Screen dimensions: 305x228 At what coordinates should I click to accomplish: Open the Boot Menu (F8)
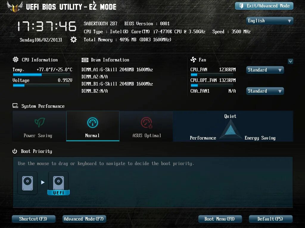tap(220, 219)
